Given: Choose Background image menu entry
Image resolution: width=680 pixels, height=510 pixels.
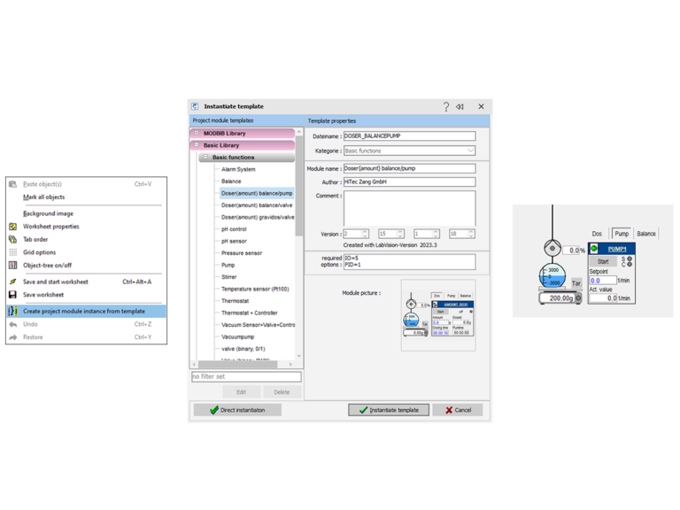Looking at the screenshot, I should point(48,213).
